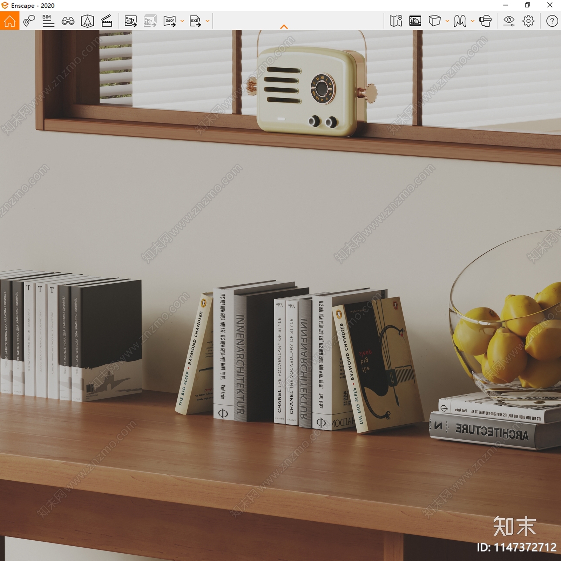561x561 pixels.
Task: Click the batch rendering export icon
Action: pyautogui.click(x=150, y=21)
